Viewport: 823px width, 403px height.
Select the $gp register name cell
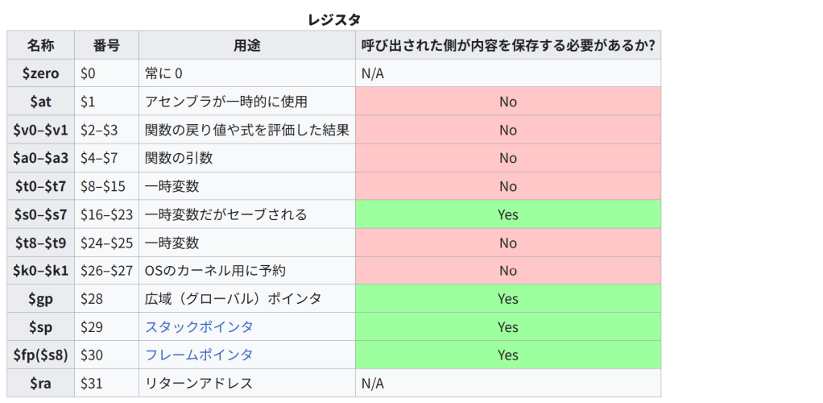(x=40, y=298)
